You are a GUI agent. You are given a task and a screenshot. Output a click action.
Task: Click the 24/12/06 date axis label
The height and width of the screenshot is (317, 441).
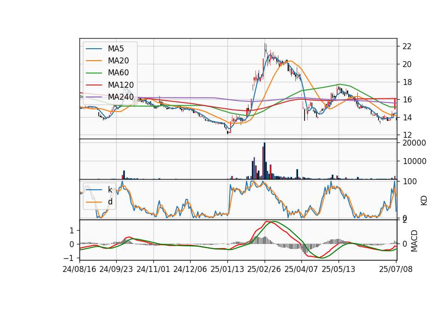coord(190,269)
